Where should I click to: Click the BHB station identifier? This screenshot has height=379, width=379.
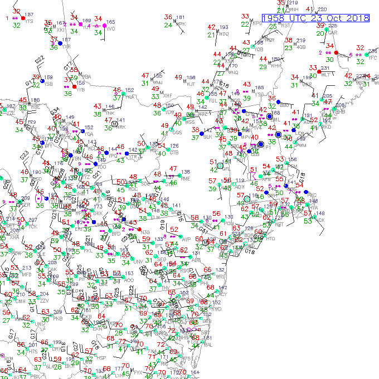pyautogui.click(x=341, y=111)
